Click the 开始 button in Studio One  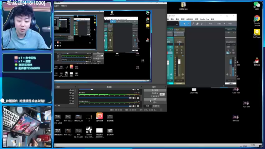(210, 24)
